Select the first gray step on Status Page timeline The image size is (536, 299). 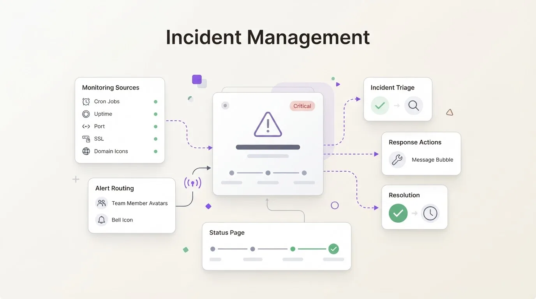pos(213,249)
